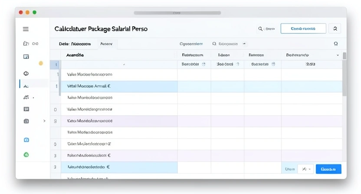
Task: Open the dropdown arrow next to tab-bar filter
Action: [x=244, y=44]
